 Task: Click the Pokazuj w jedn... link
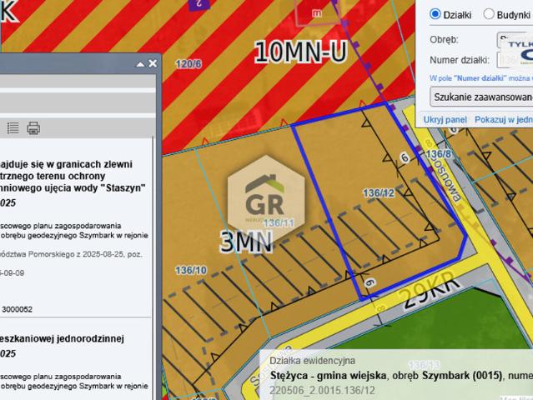pyautogui.click(x=504, y=120)
